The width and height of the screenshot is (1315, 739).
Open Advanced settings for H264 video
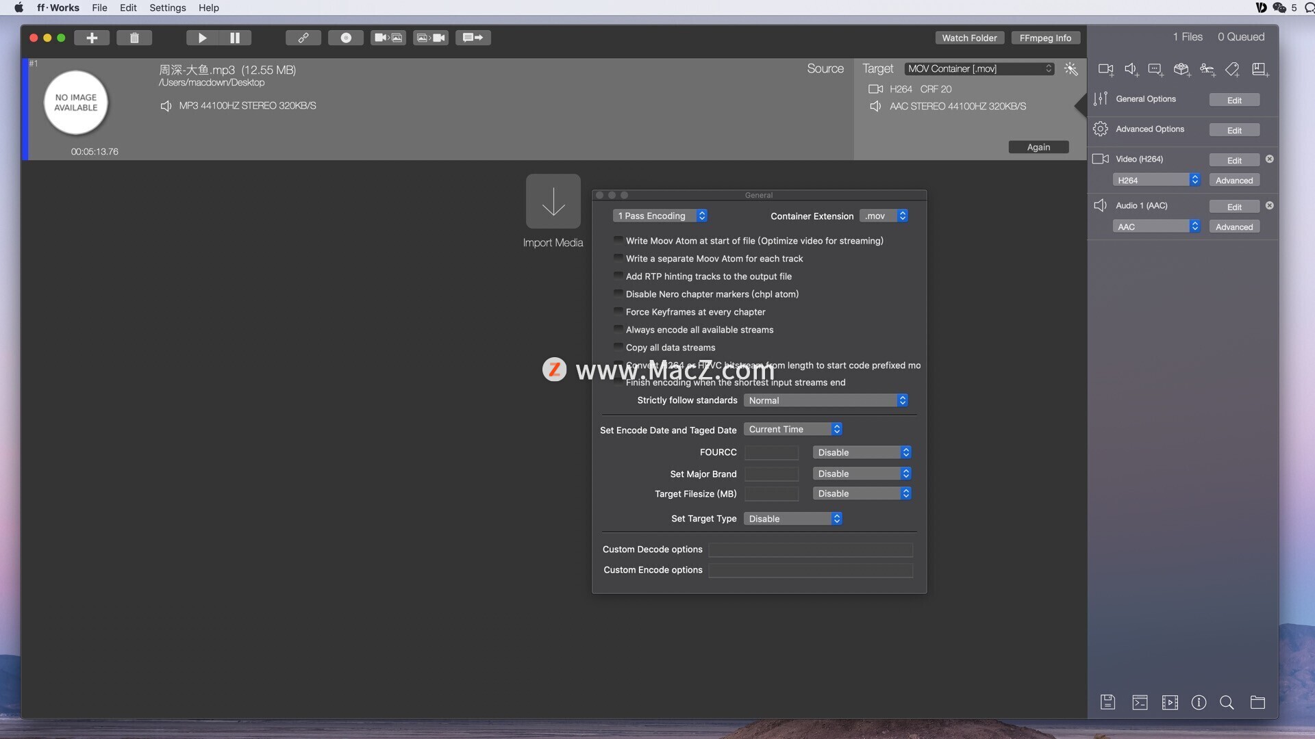point(1234,180)
